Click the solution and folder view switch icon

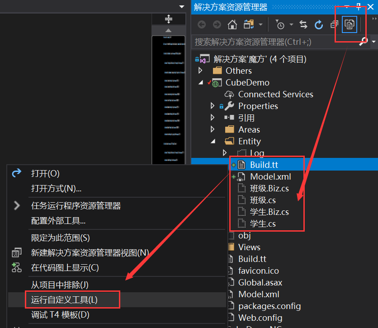(248, 25)
